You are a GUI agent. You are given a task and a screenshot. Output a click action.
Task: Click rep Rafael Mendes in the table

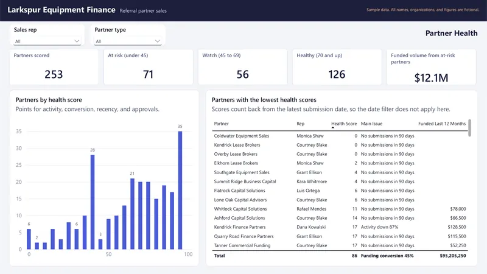point(312,209)
